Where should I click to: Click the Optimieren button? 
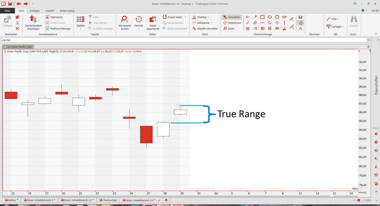click(54, 17)
